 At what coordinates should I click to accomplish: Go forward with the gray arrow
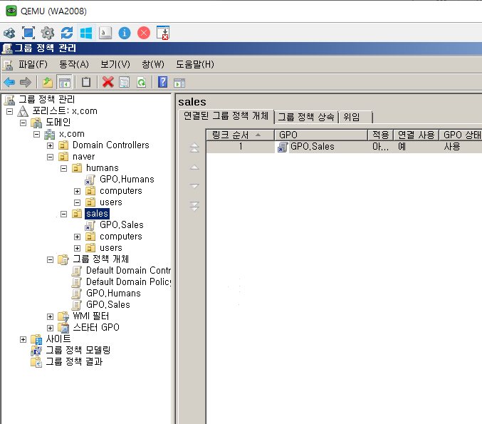point(26,82)
